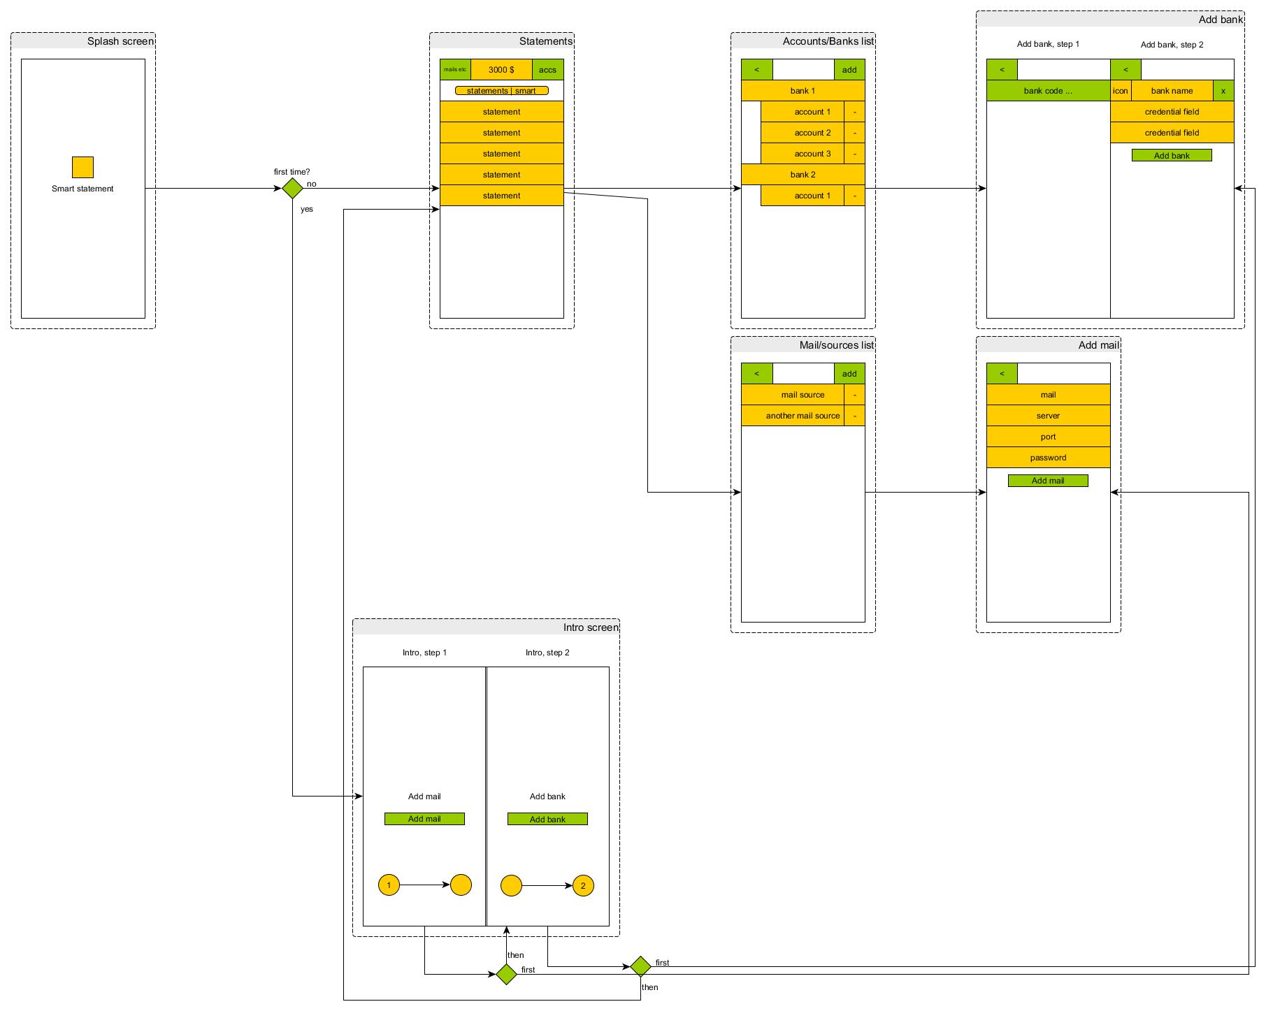Viewport: 1266px width, 1011px height.
Task: Toggle the 'statements | smart' switch
Action: click(x=501, y=91)
